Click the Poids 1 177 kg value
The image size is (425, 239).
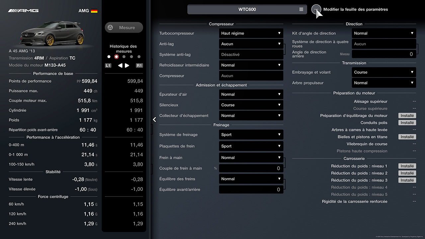click(x=88, y=120)
